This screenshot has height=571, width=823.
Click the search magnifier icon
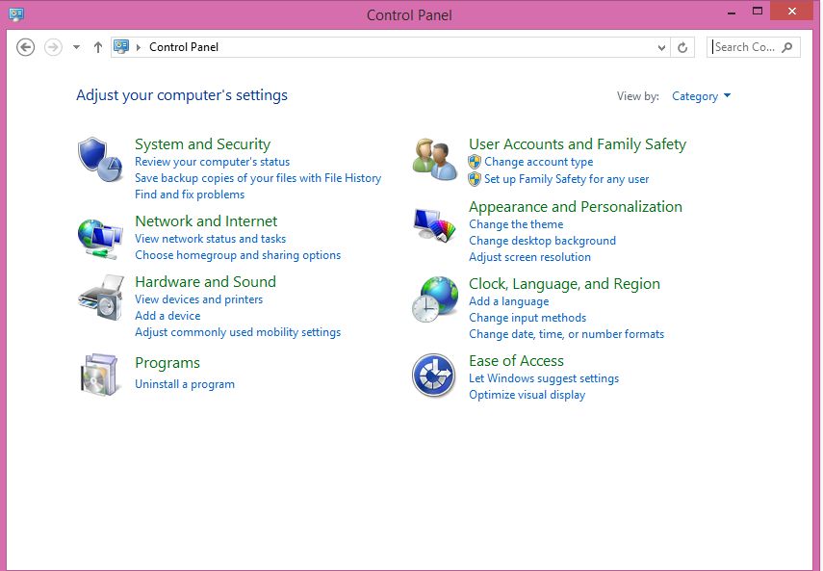click(x=786, y=47)
